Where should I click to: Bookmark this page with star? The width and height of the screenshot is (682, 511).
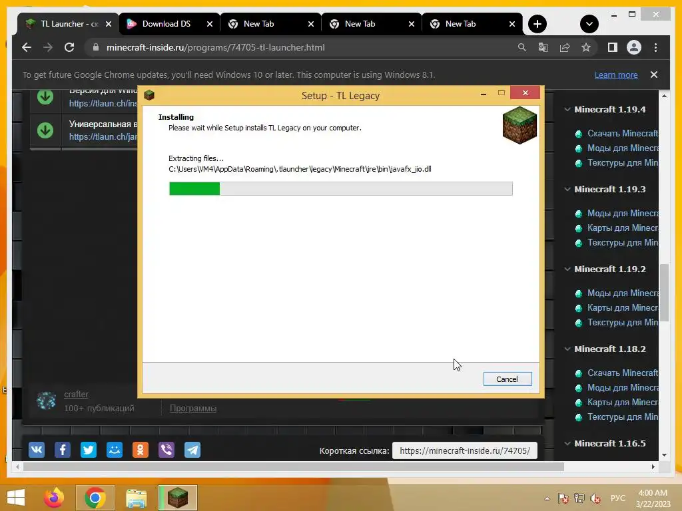point(586,47)
